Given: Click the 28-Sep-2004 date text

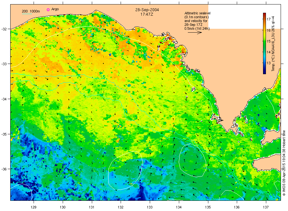Looking at the screenshot, I should (x=147, y=10).
